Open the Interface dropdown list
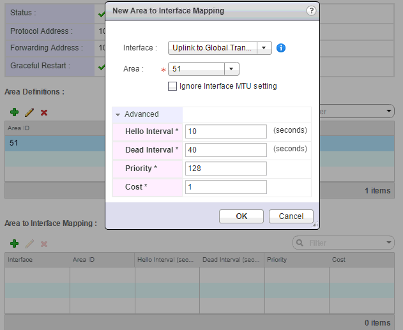 [x=265, y=48]
